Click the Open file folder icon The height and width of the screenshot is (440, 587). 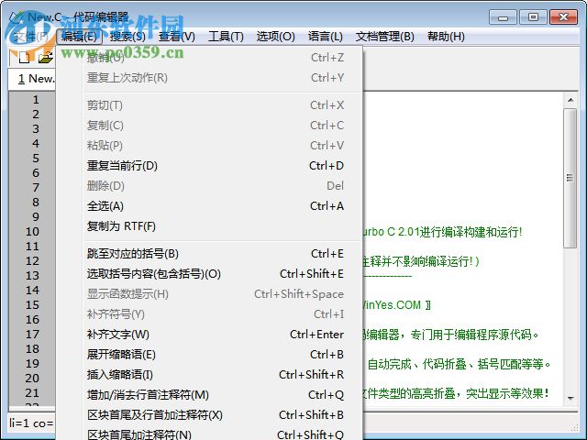[x=46, y=58]
